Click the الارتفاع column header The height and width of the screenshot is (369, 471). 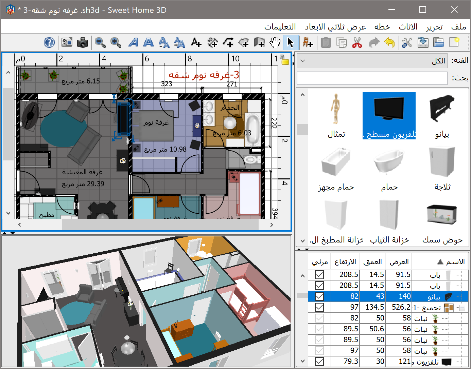345,262
